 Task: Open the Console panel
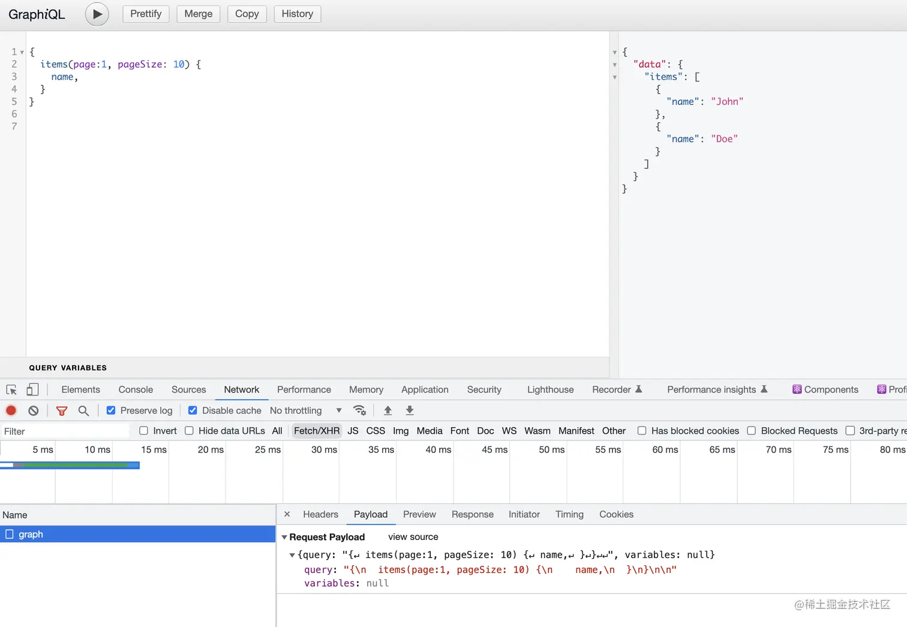tap(135, 389)
